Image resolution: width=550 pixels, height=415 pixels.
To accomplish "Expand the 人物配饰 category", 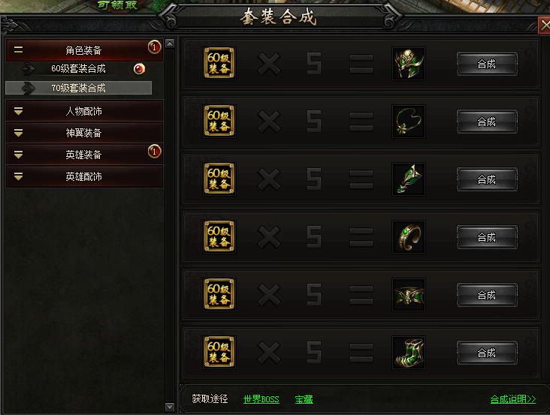I will click(84, 111).
